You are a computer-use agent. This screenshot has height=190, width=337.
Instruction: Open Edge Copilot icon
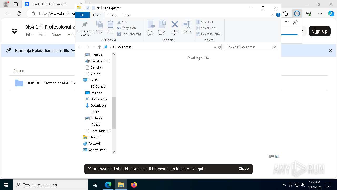pyautogui.click(x=331, y=13)
